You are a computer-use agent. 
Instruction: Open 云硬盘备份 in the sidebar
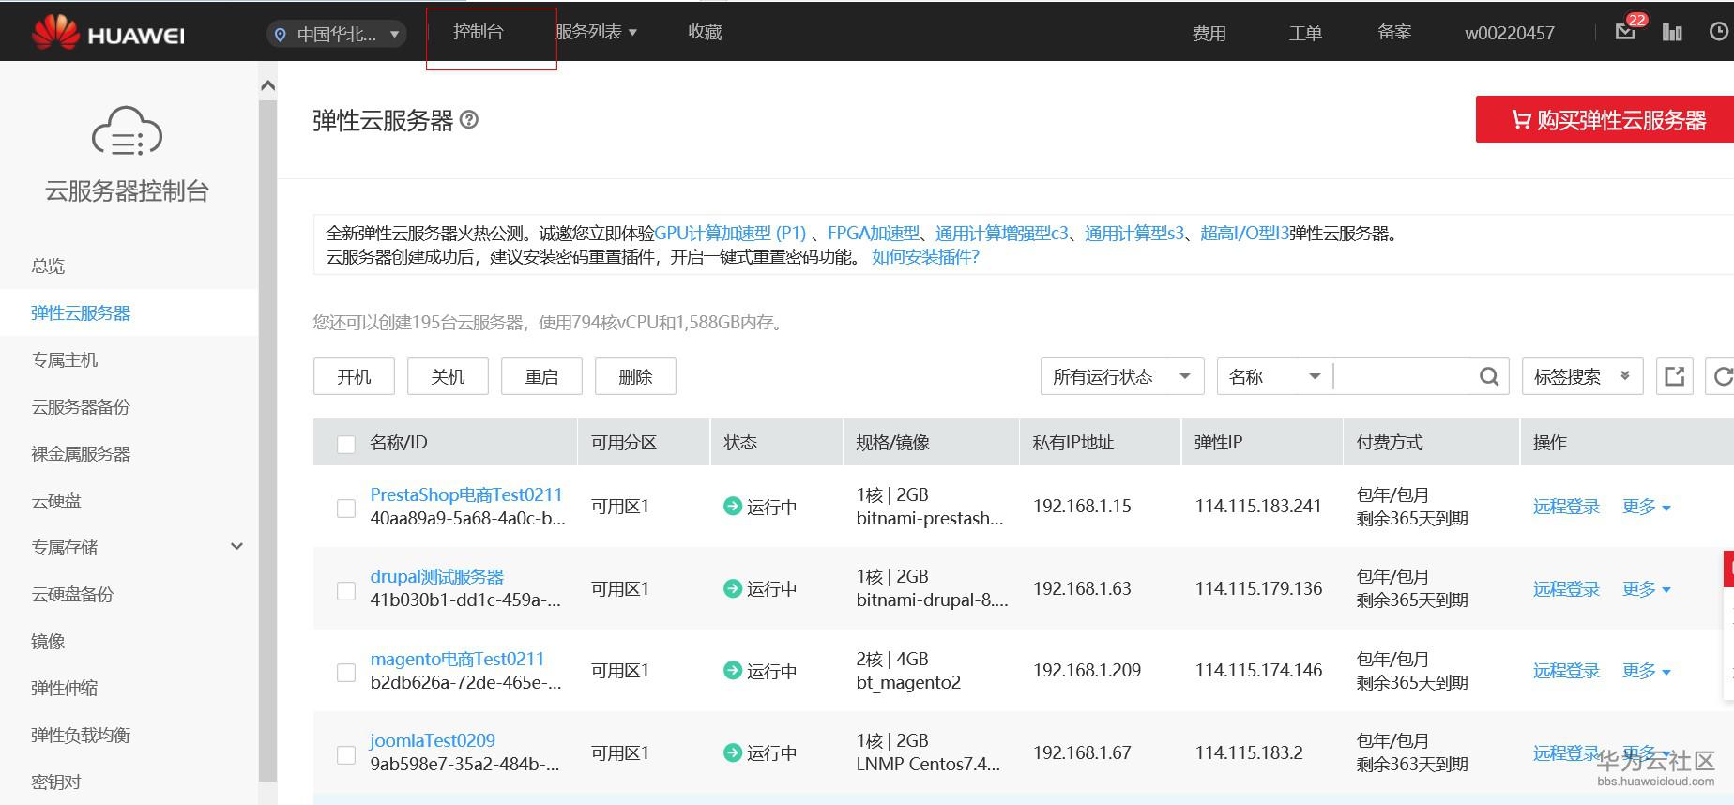pos(72,594)
